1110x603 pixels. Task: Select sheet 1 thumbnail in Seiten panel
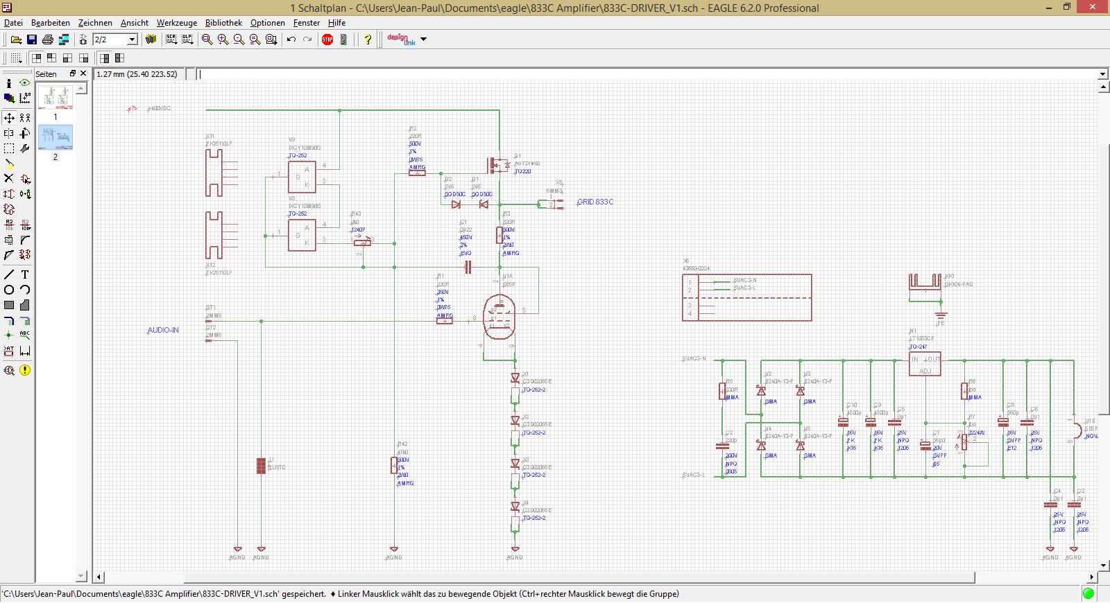pos(55,97)
